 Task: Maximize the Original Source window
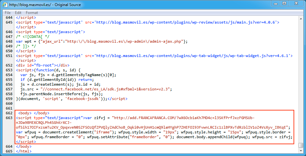pyautogui.click(x=284, y=3)
